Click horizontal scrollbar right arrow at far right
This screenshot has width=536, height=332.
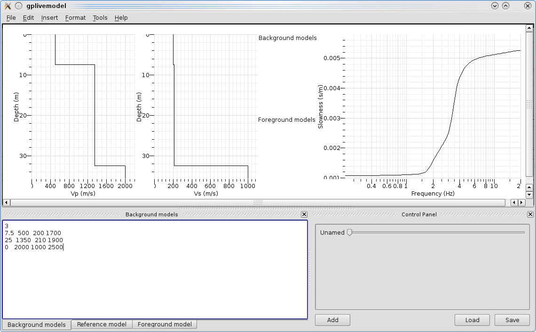521,203
